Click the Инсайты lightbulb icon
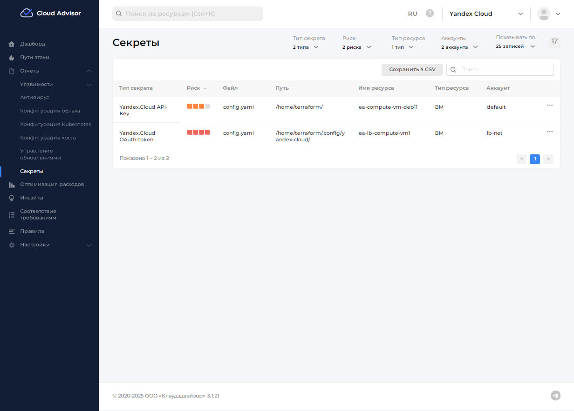Image resolution: width=574 pixels, height=411 pixels. point(12,198)
